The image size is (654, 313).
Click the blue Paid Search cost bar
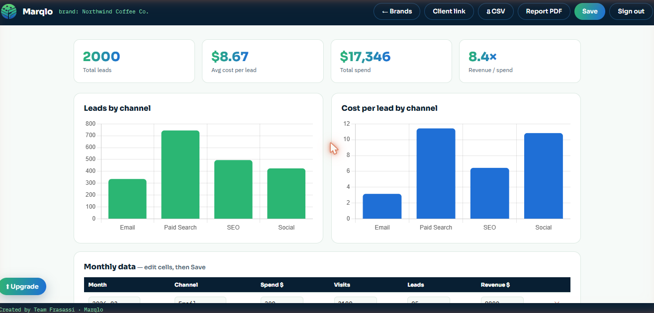coord(436,173)
